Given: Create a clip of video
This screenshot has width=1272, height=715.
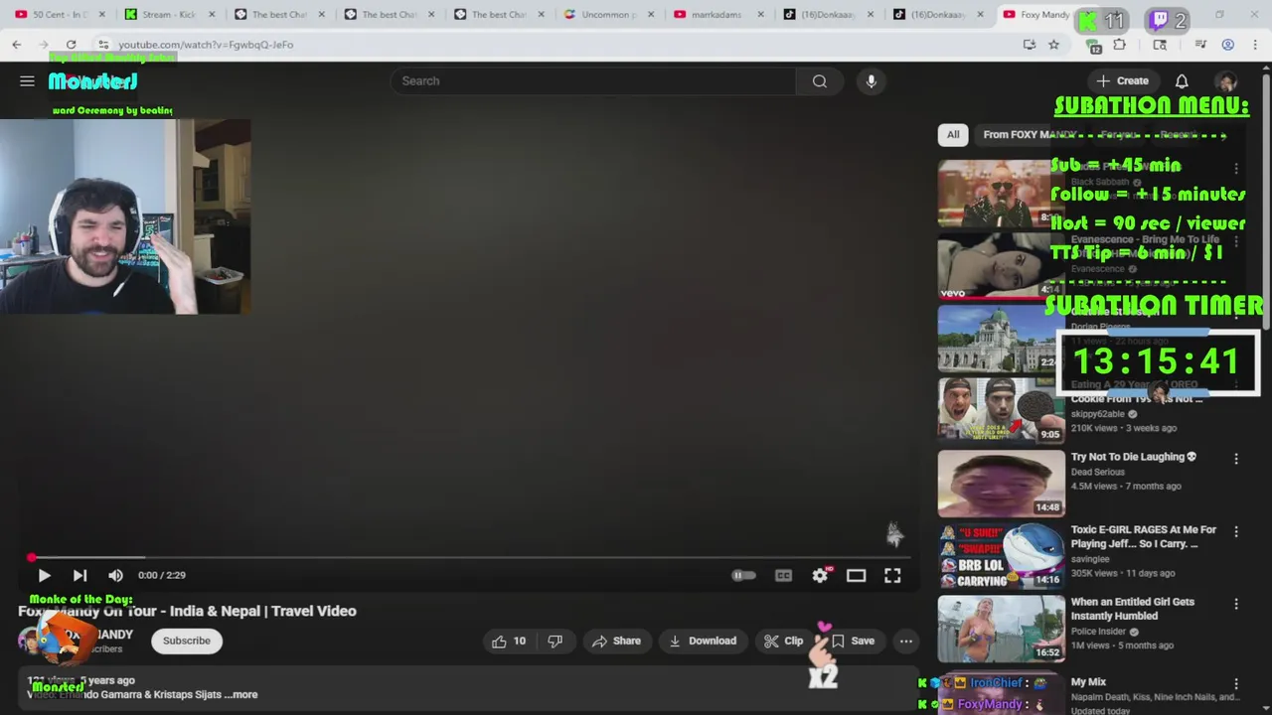Looking at the screenshot, I should [x=783, y=641].
